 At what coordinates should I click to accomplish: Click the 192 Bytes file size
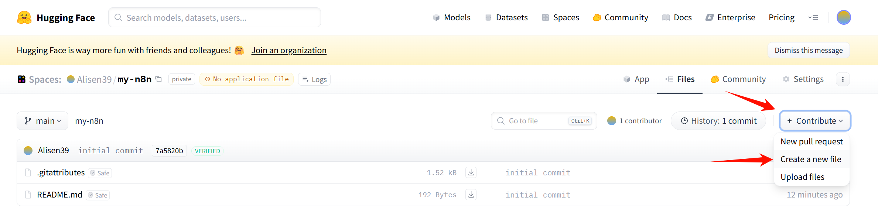coord(437,195)
